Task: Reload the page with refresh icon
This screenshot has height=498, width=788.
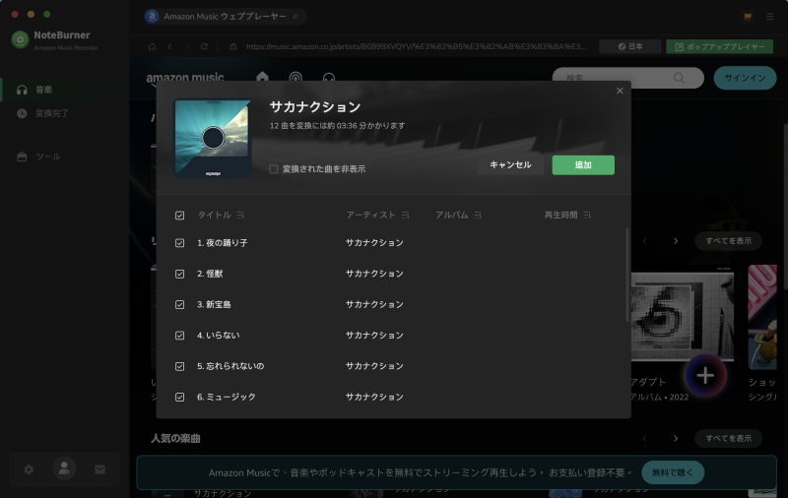Action: point(204,46)
